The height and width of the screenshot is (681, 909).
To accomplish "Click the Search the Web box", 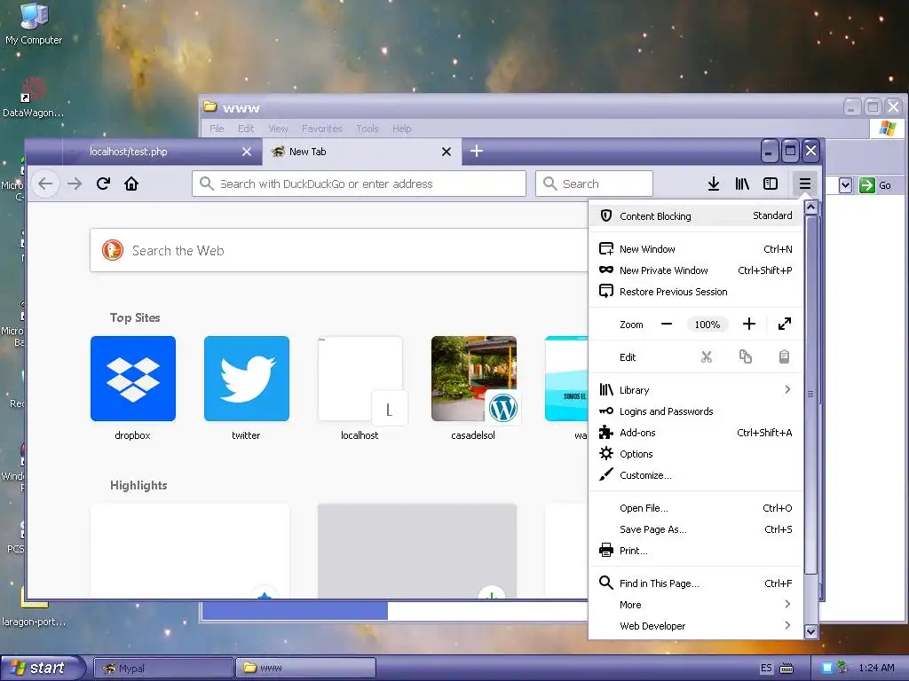I will pos(339,250).
